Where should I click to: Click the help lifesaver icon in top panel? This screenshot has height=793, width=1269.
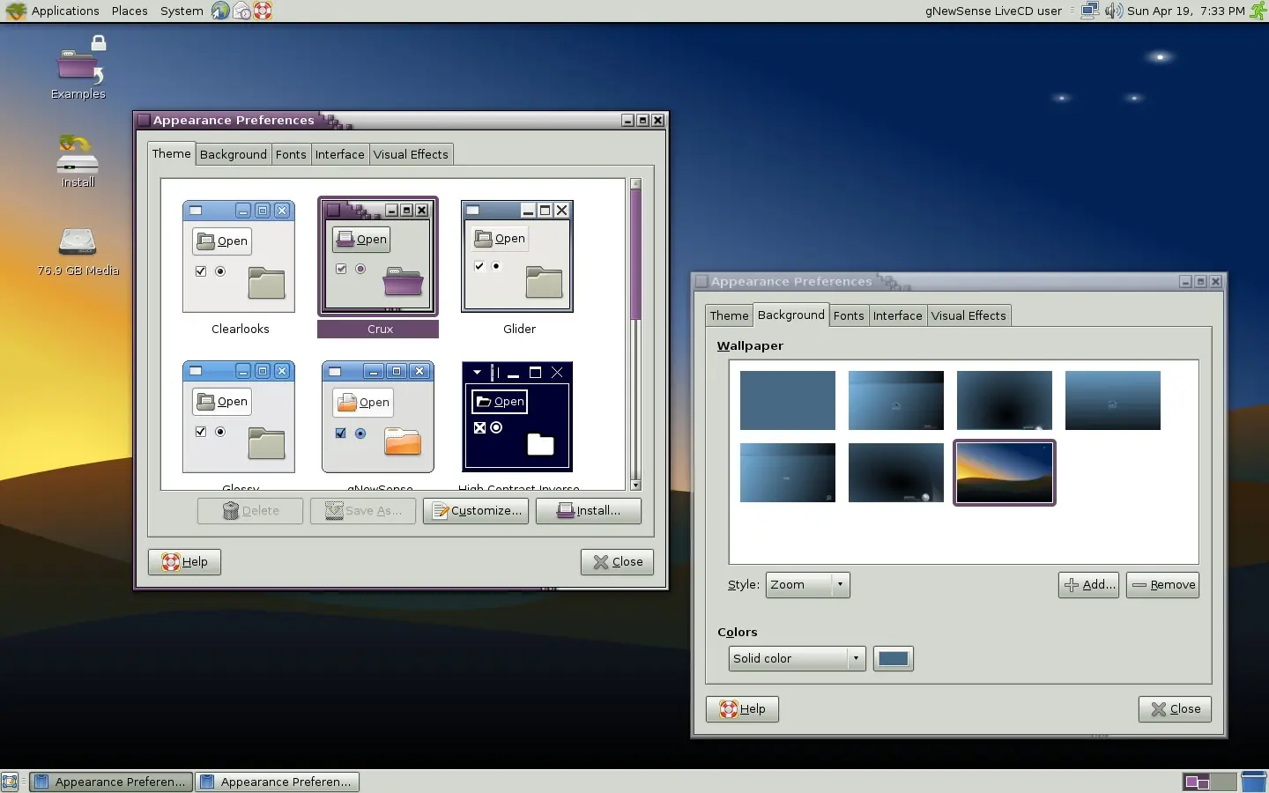pyautogui.click(x=263, y=11)
